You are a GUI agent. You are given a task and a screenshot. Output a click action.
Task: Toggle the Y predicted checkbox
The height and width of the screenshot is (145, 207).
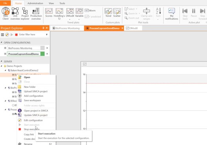click(87, 16)
